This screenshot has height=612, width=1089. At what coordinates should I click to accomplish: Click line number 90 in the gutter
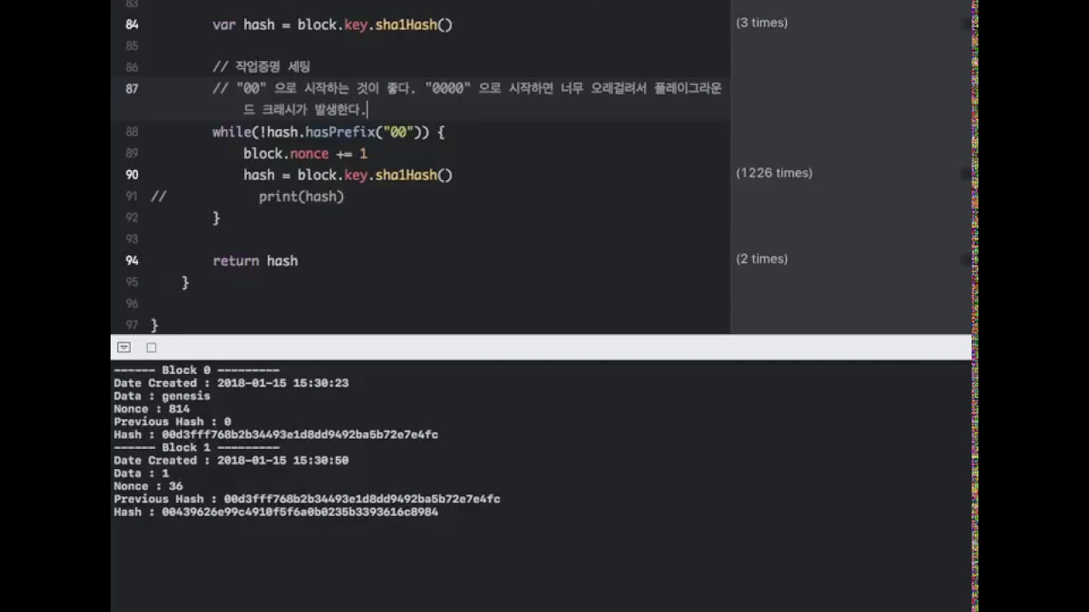tap(132, 174)
